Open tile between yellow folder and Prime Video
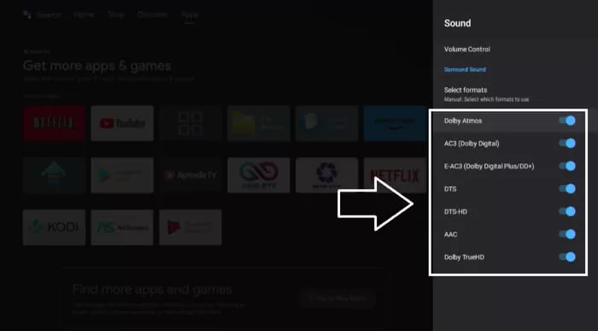The width and height of the screenshot is (598, 331). point(327,123)
